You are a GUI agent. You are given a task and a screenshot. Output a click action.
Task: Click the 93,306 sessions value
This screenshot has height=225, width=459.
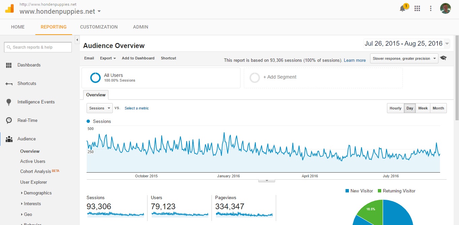coord(99,207)
